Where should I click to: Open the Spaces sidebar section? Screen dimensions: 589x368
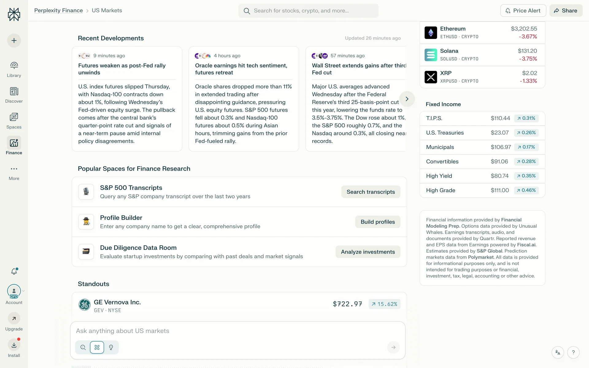(14, 121)
